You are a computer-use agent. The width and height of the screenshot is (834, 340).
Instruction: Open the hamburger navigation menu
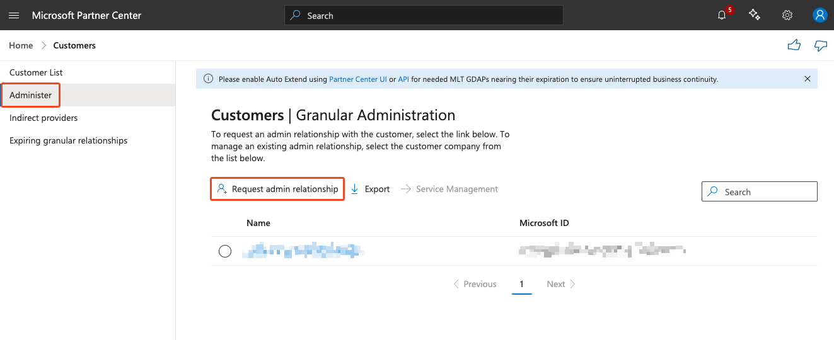[14, 15]
